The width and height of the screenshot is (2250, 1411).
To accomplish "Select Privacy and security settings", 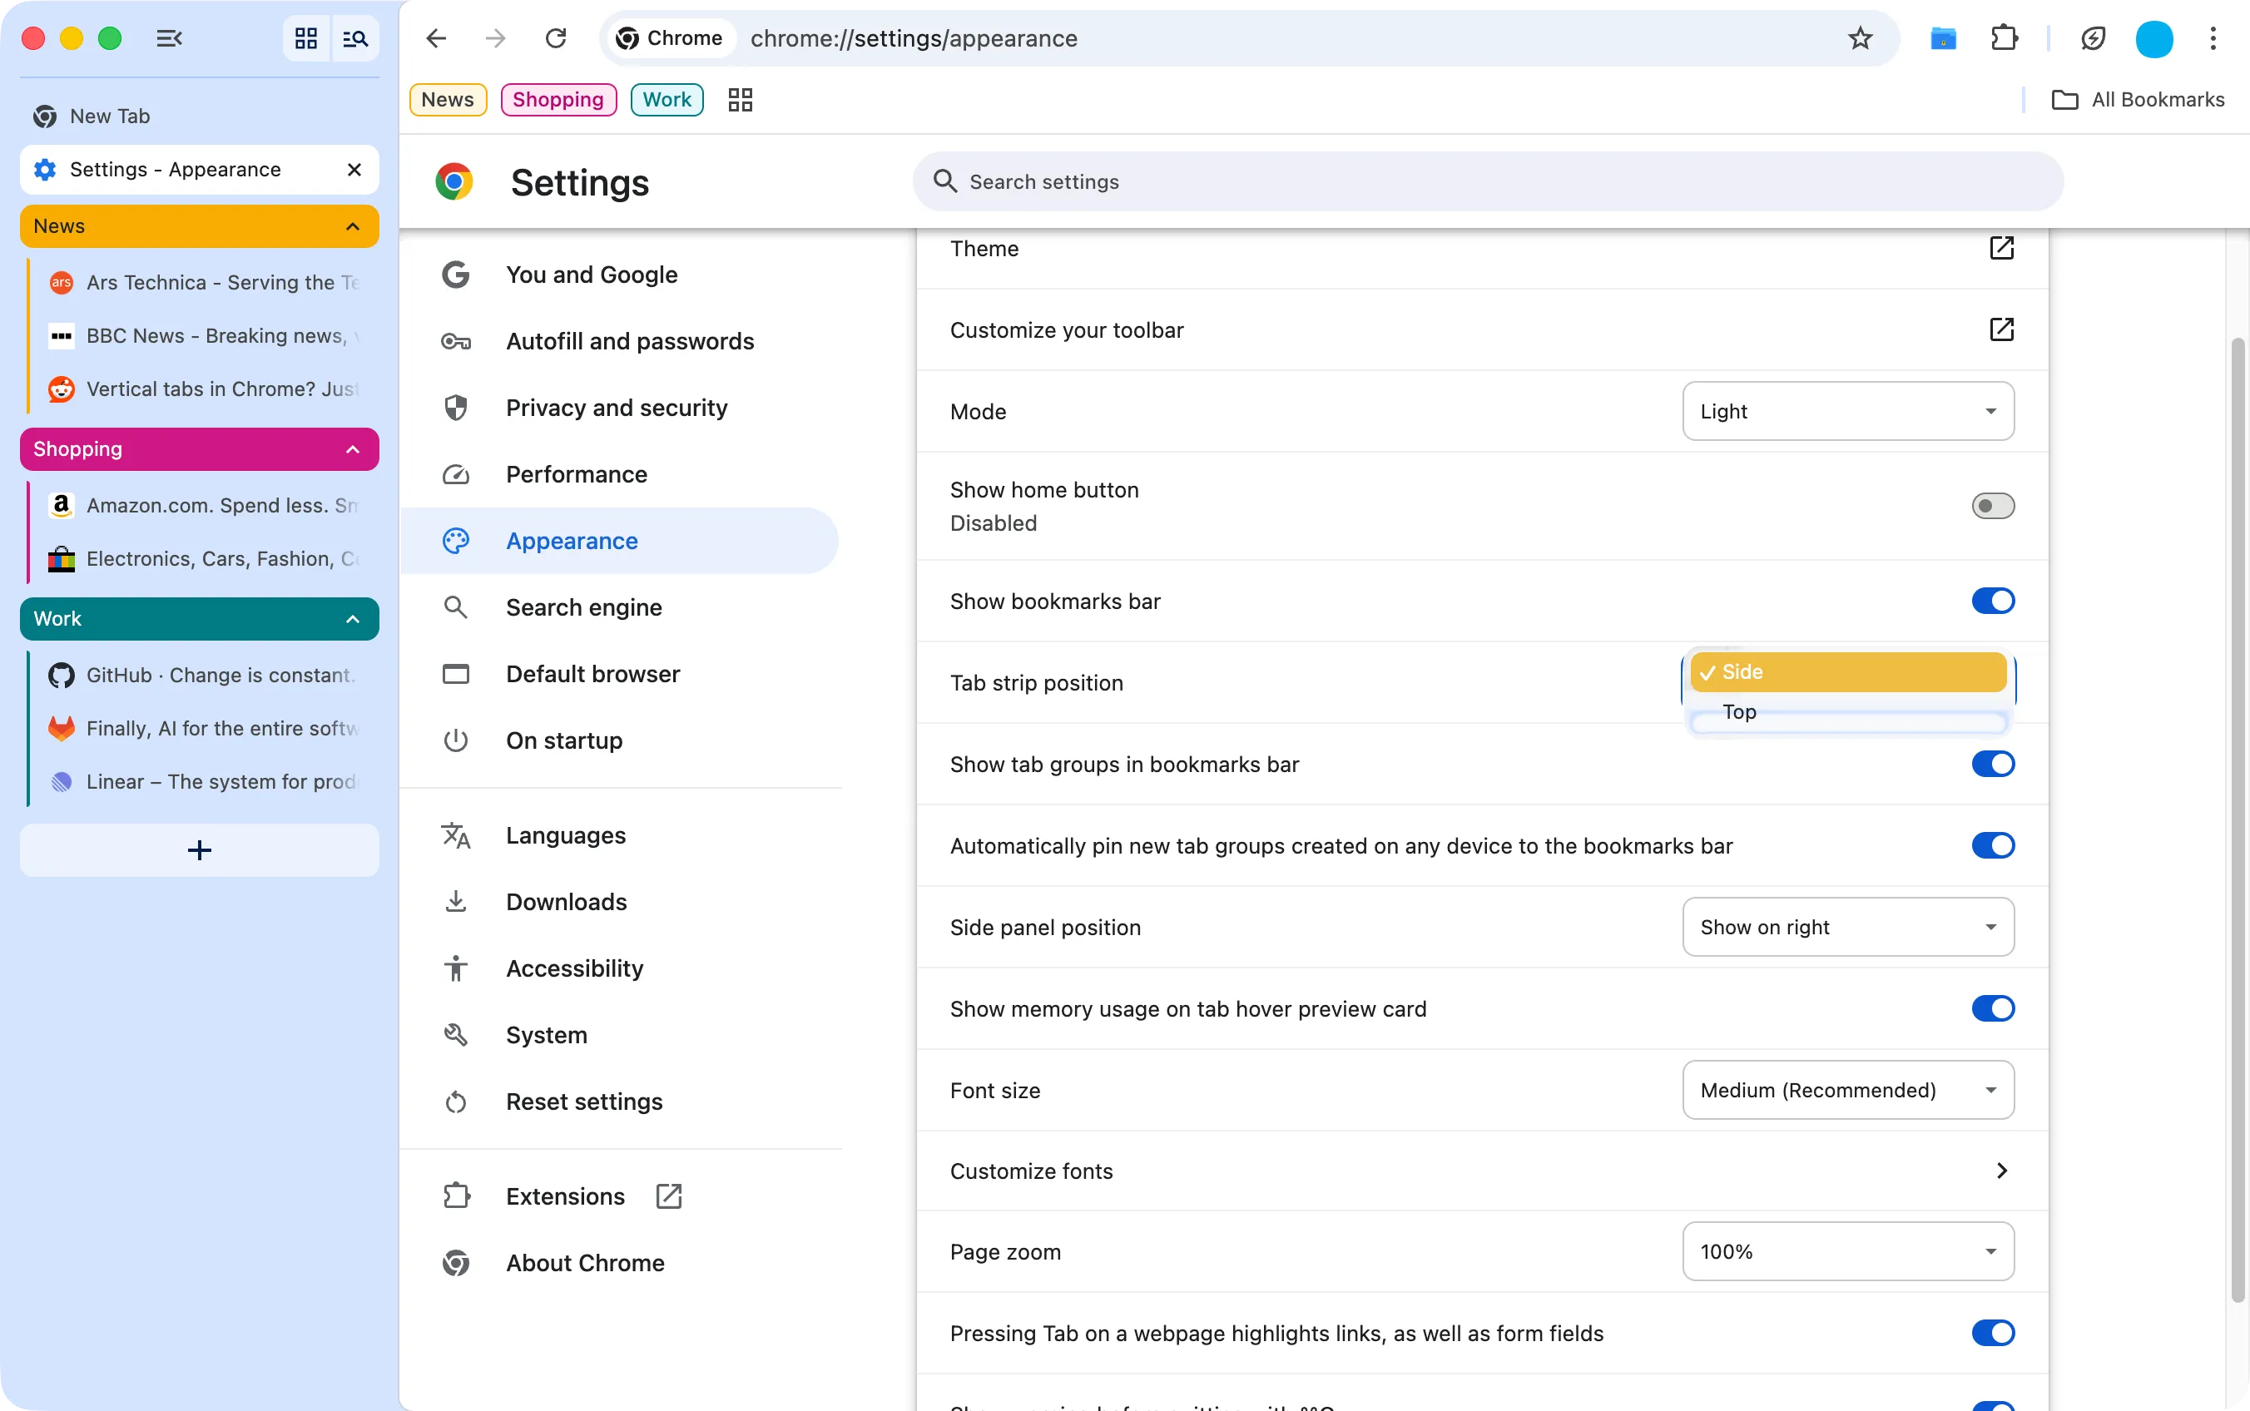I will (x=616, y=407).
